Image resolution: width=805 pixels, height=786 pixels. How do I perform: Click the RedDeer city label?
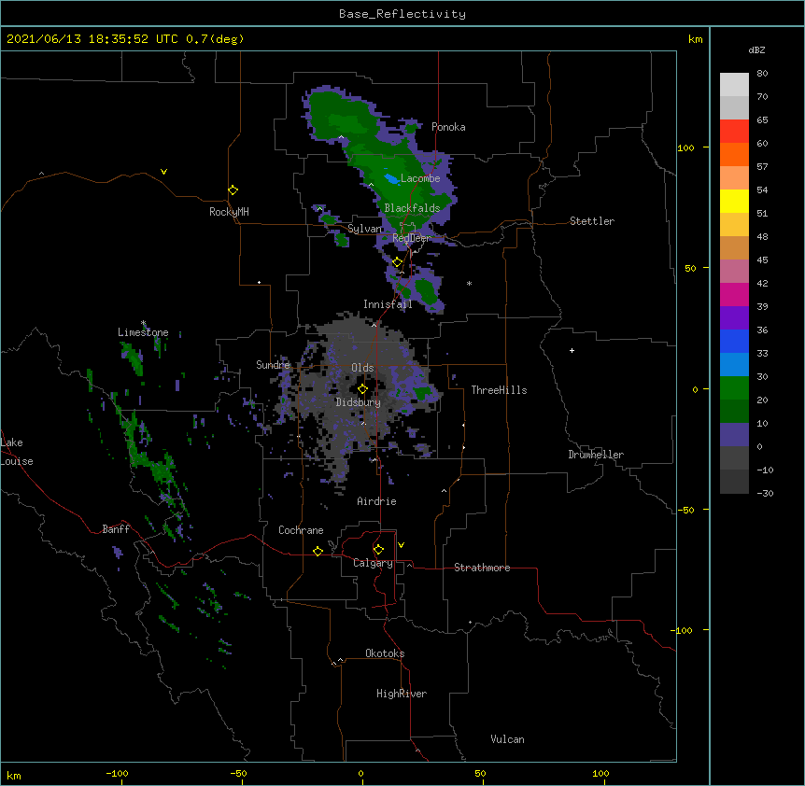click(412, 238)
